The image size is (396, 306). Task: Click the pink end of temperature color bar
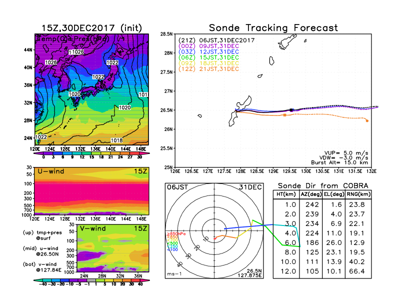point(144,153)
